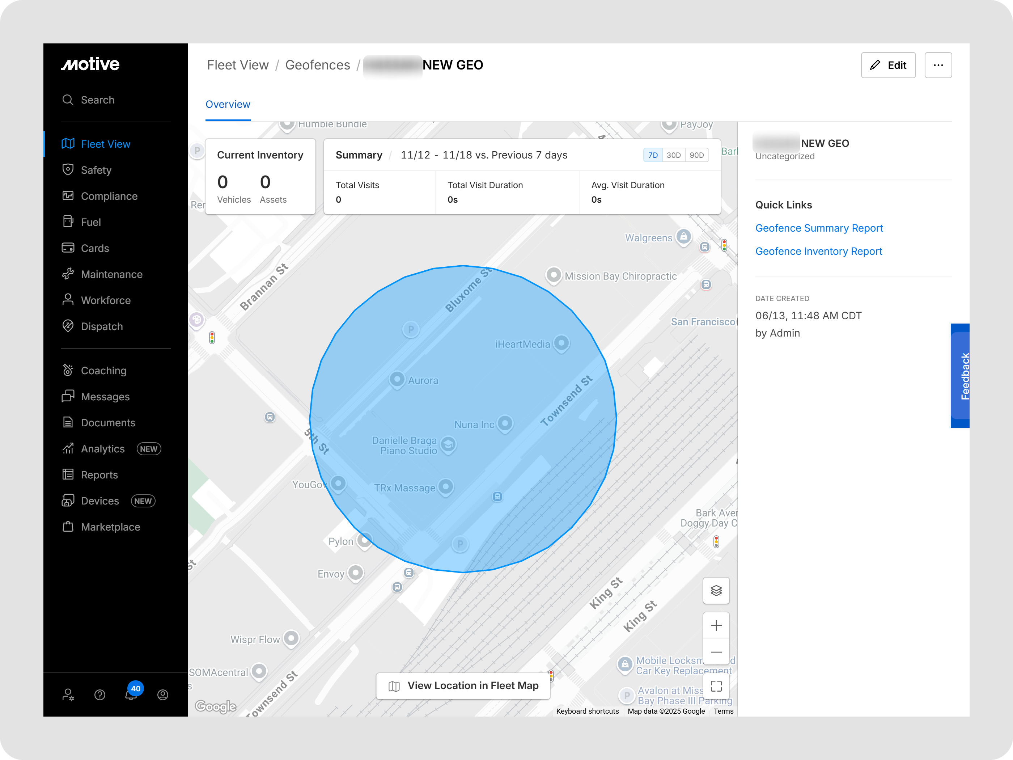Click the sidebar Search field
The image size is (1013, 760).
(98, 100)
